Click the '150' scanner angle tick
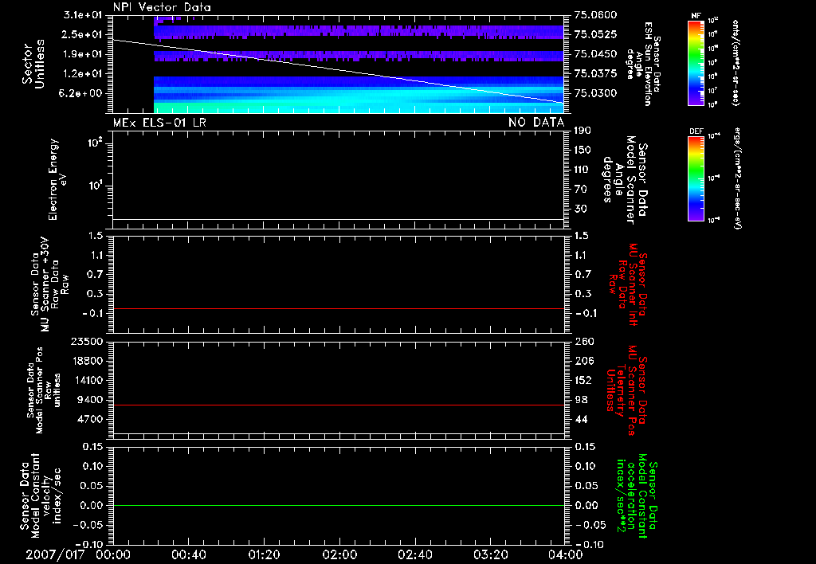Screen dimensions: 816x564 click(583, 151)
